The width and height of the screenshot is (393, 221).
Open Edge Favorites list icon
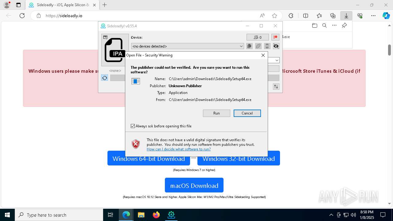(x=319, y=16)
